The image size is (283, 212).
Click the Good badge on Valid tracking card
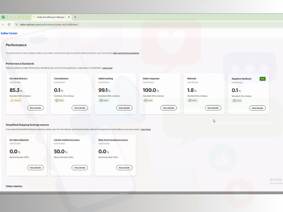(x=104, y=100)
